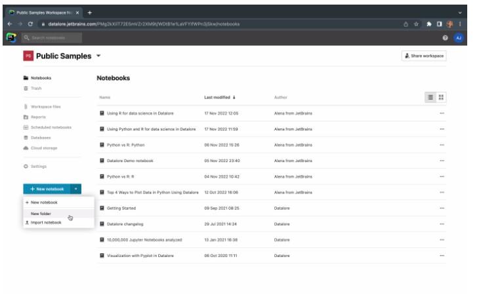481x303 pixels.
Task: Bookmark page with the star icon
Action: click(416, 24)
